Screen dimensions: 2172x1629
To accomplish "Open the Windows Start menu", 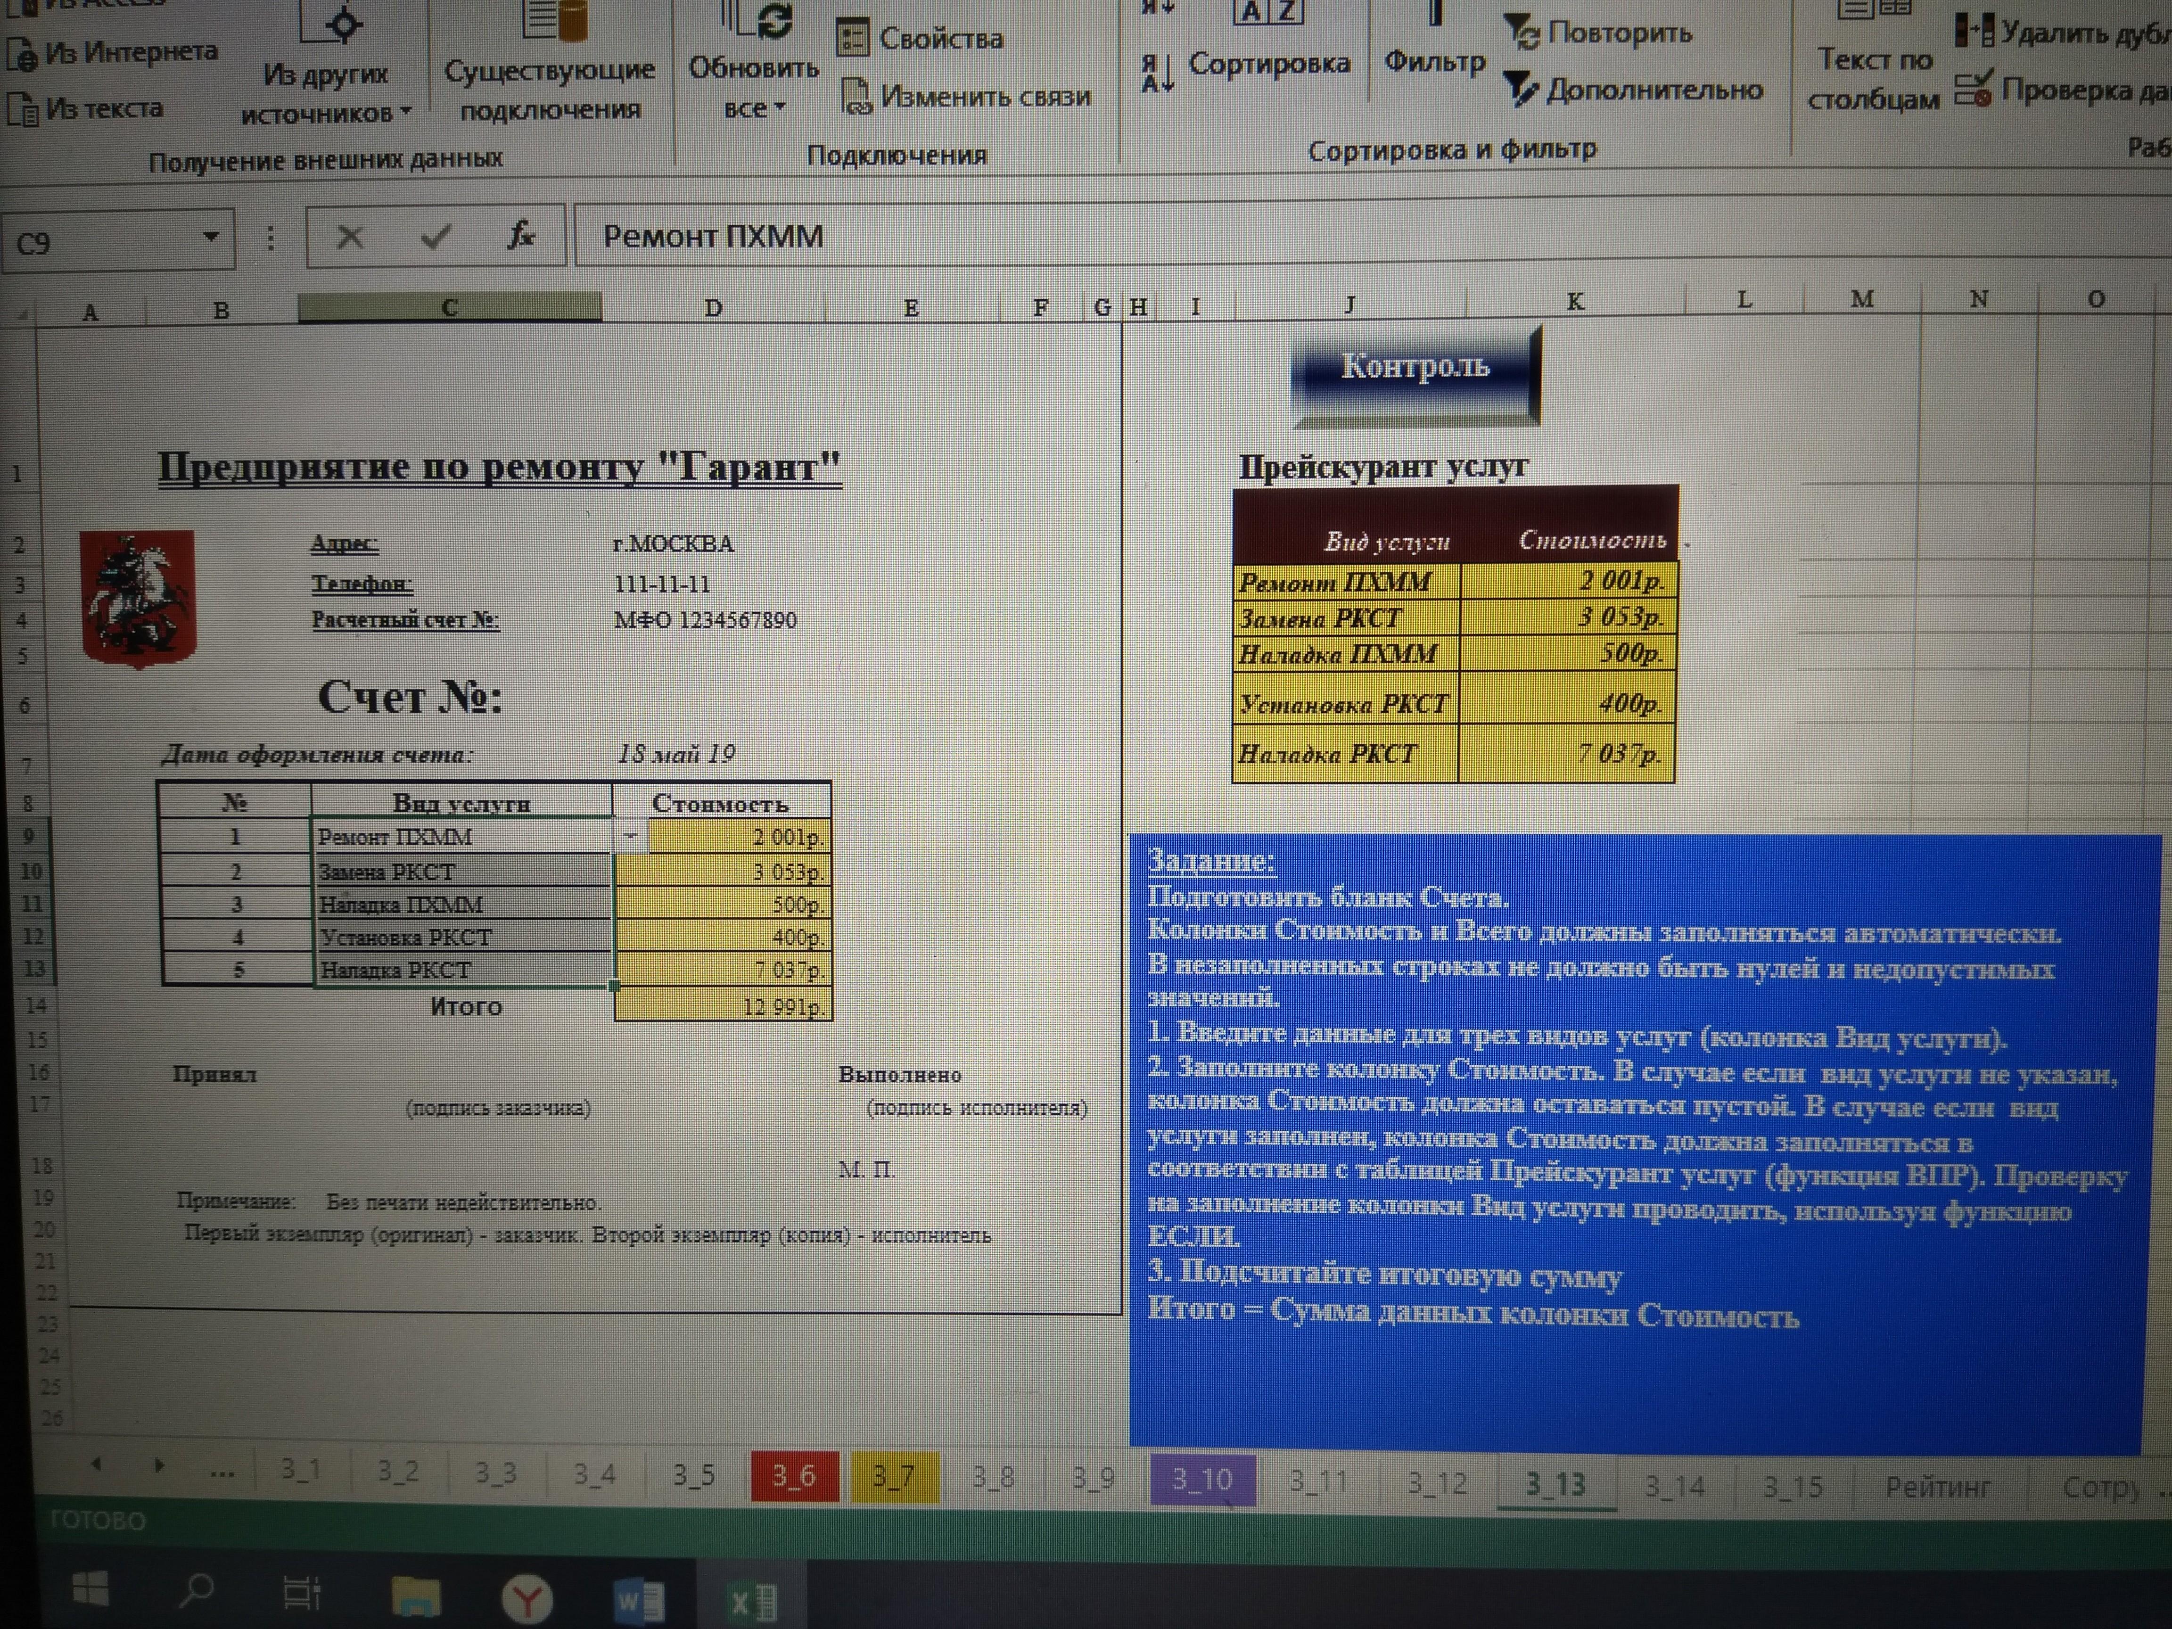I will (x=90, y=1588).
